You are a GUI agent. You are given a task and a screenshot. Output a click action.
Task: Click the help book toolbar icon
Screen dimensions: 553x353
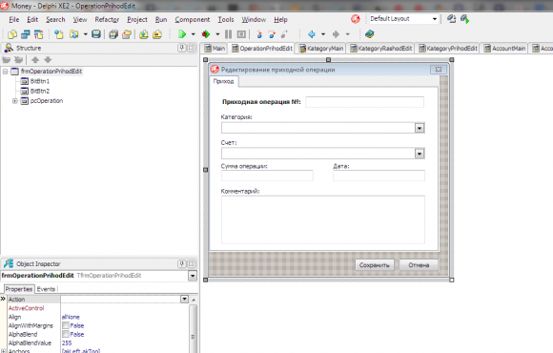[x=369, y=34]
